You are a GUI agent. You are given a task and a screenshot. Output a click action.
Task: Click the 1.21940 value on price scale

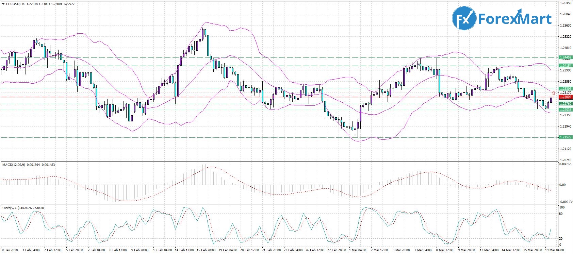[566, 126]
